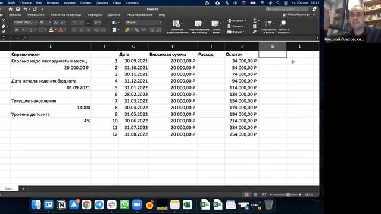Screen dimensions: 381x214
Task: Decrease font size with smaller A
Action: 63,23
